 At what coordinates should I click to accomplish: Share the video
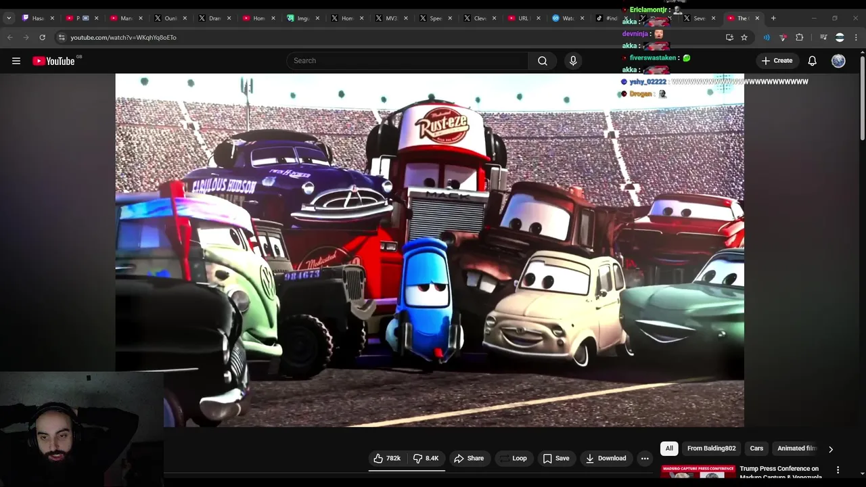[469, 459]
